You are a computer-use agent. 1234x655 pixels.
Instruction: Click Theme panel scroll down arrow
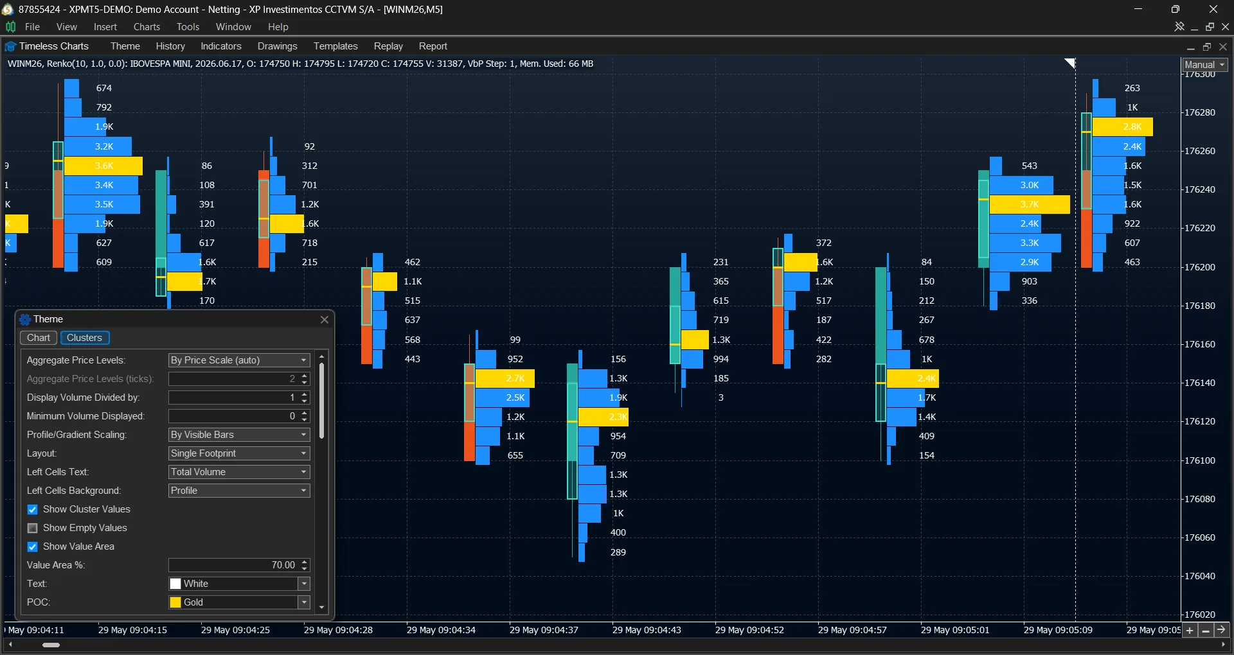(322, 607)
